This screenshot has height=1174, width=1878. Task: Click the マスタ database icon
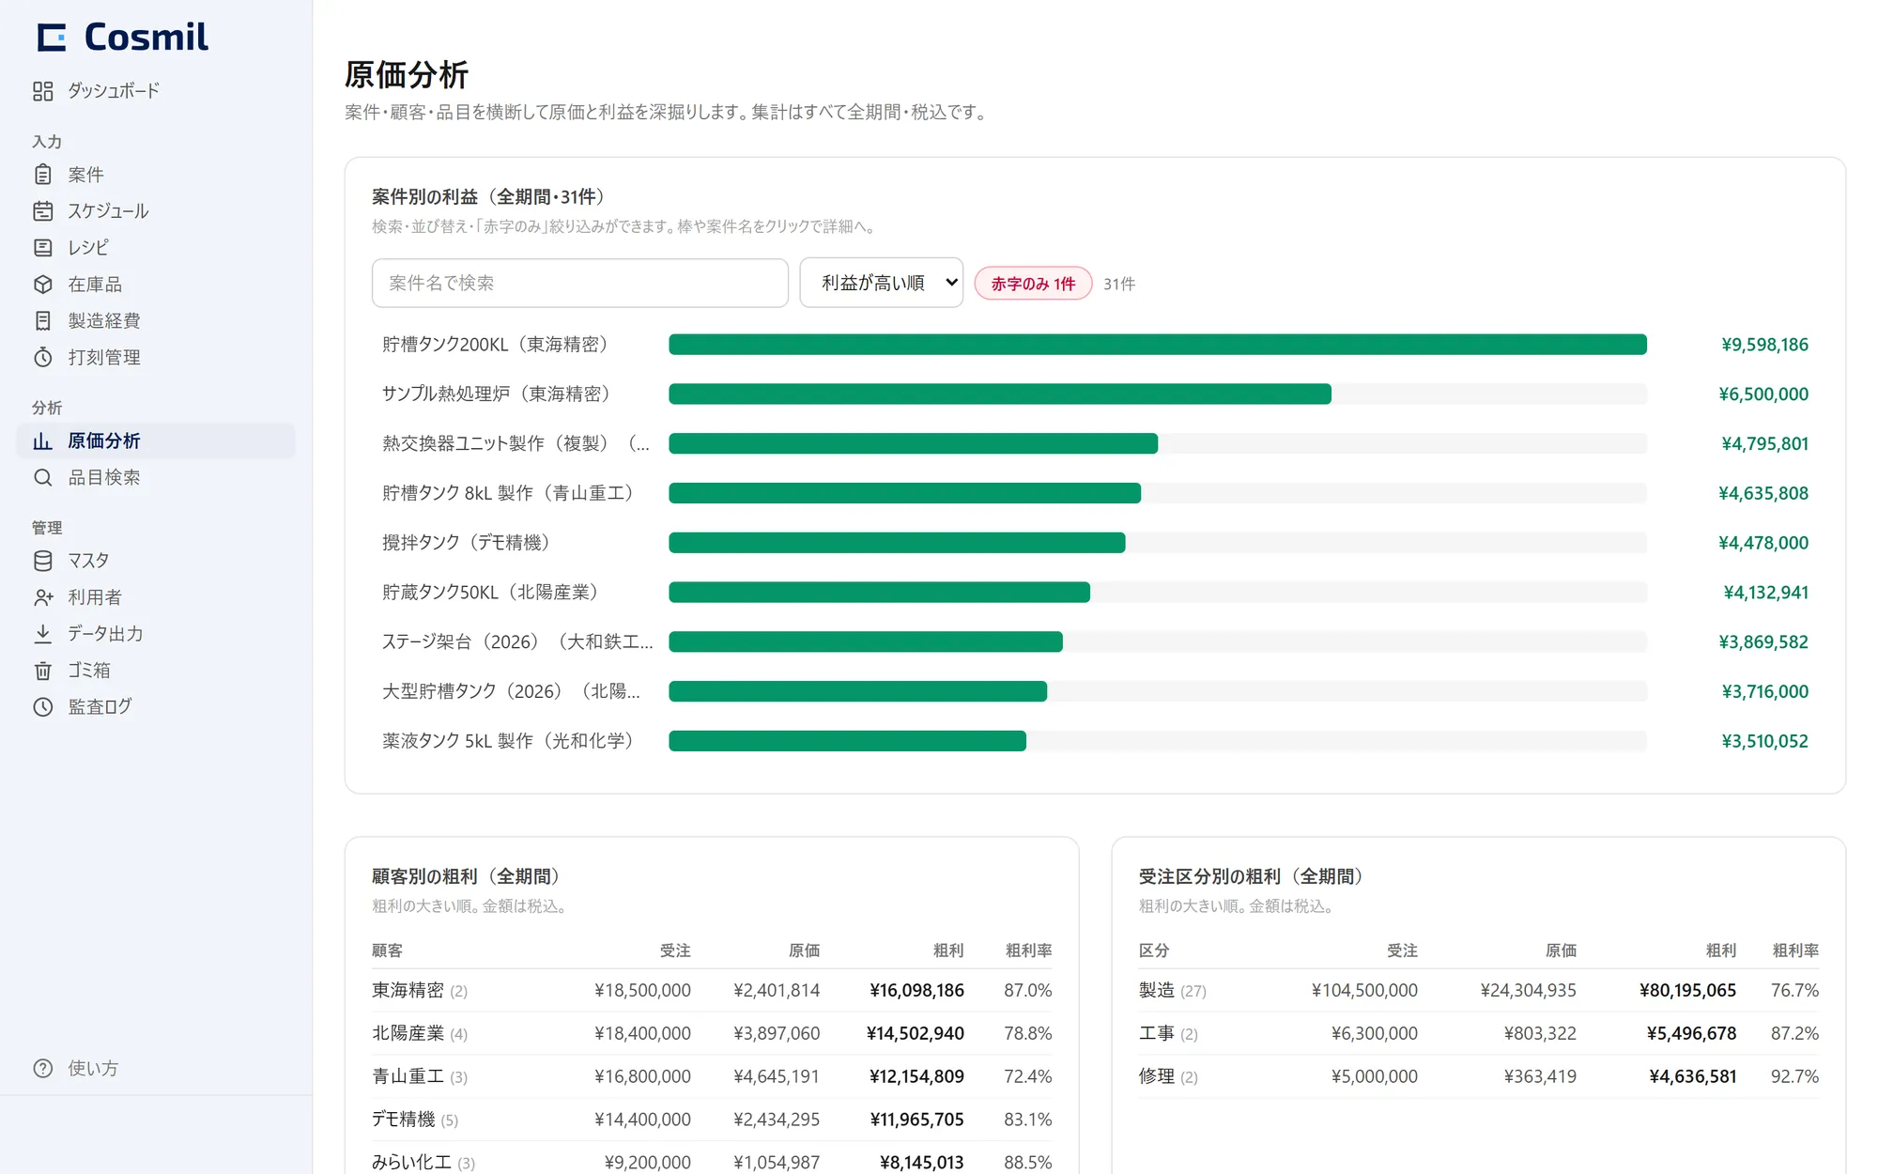pos(43,561)
